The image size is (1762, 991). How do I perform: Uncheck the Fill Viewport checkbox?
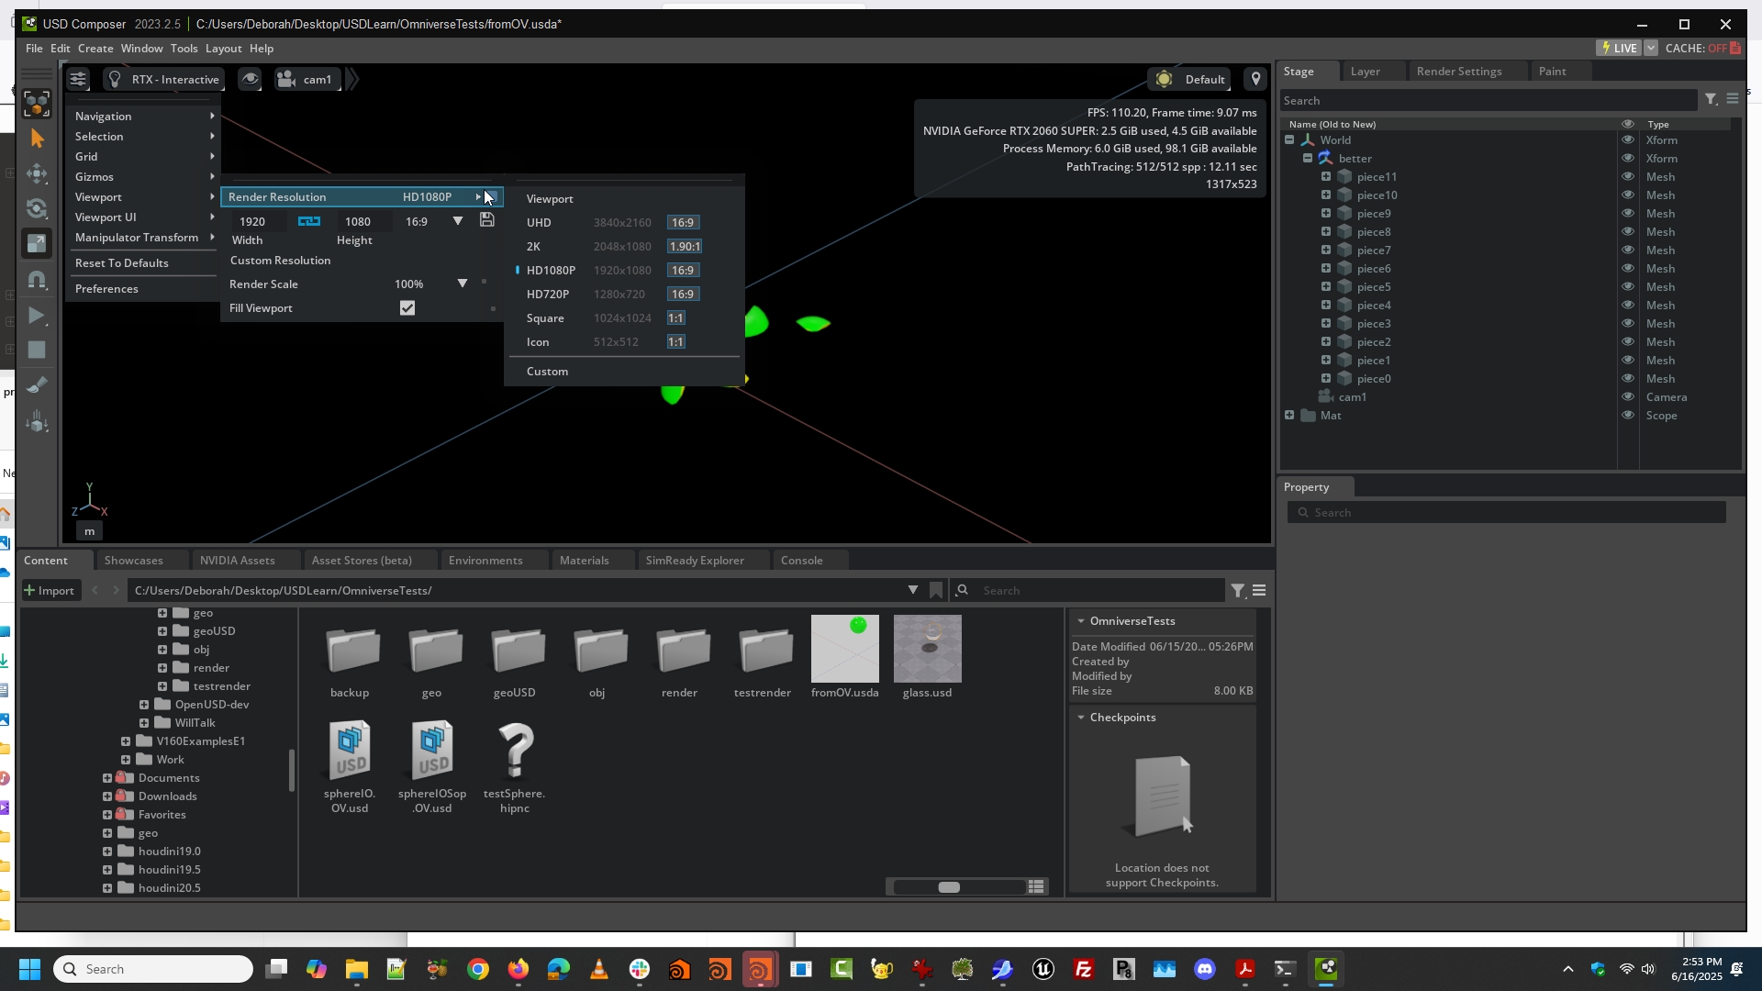(407, 308)
